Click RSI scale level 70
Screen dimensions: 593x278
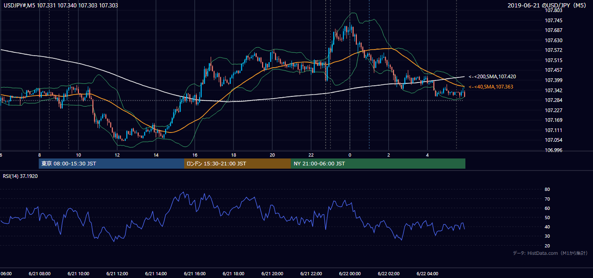(x=547, y=199)
